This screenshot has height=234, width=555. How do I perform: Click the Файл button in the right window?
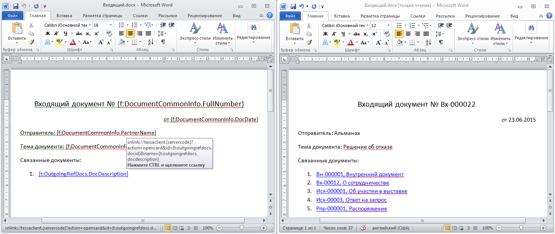[x=290, y=16]
